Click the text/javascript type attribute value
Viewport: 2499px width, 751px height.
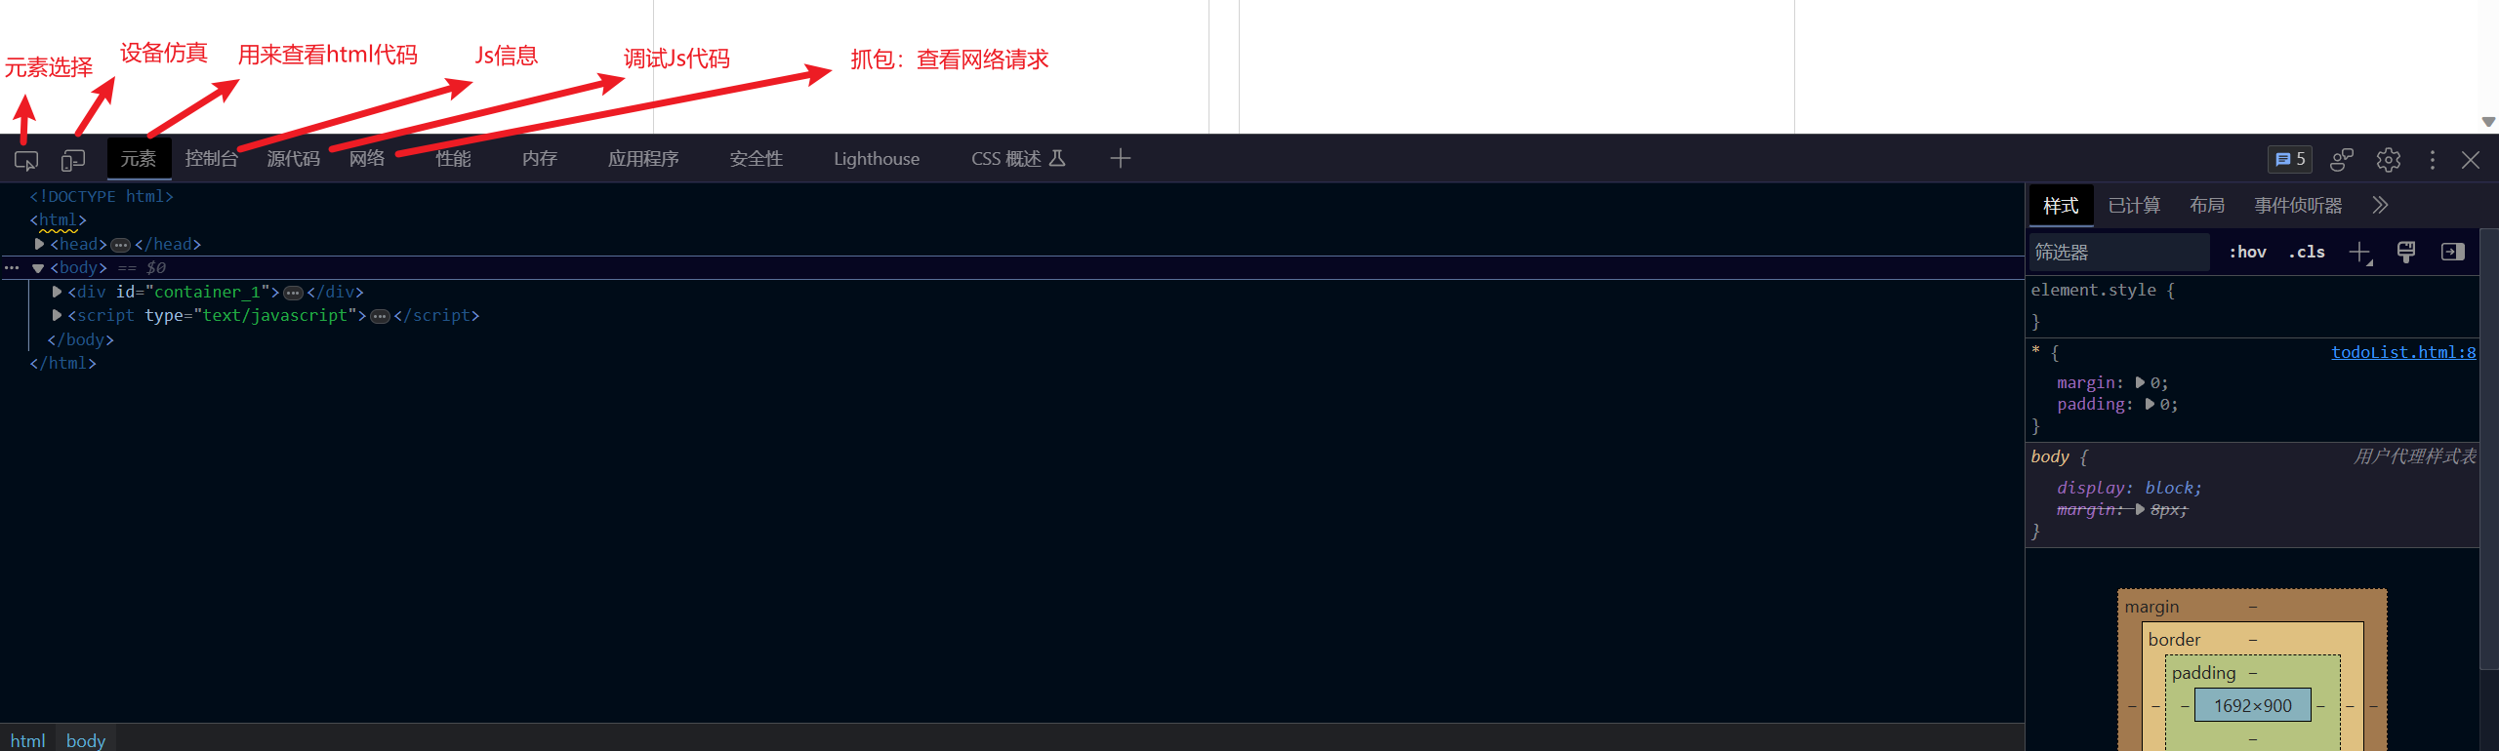coord(275,315)
